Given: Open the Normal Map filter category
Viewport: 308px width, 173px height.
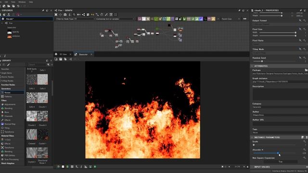Looking at the screenshot, I should pos(10,124).
